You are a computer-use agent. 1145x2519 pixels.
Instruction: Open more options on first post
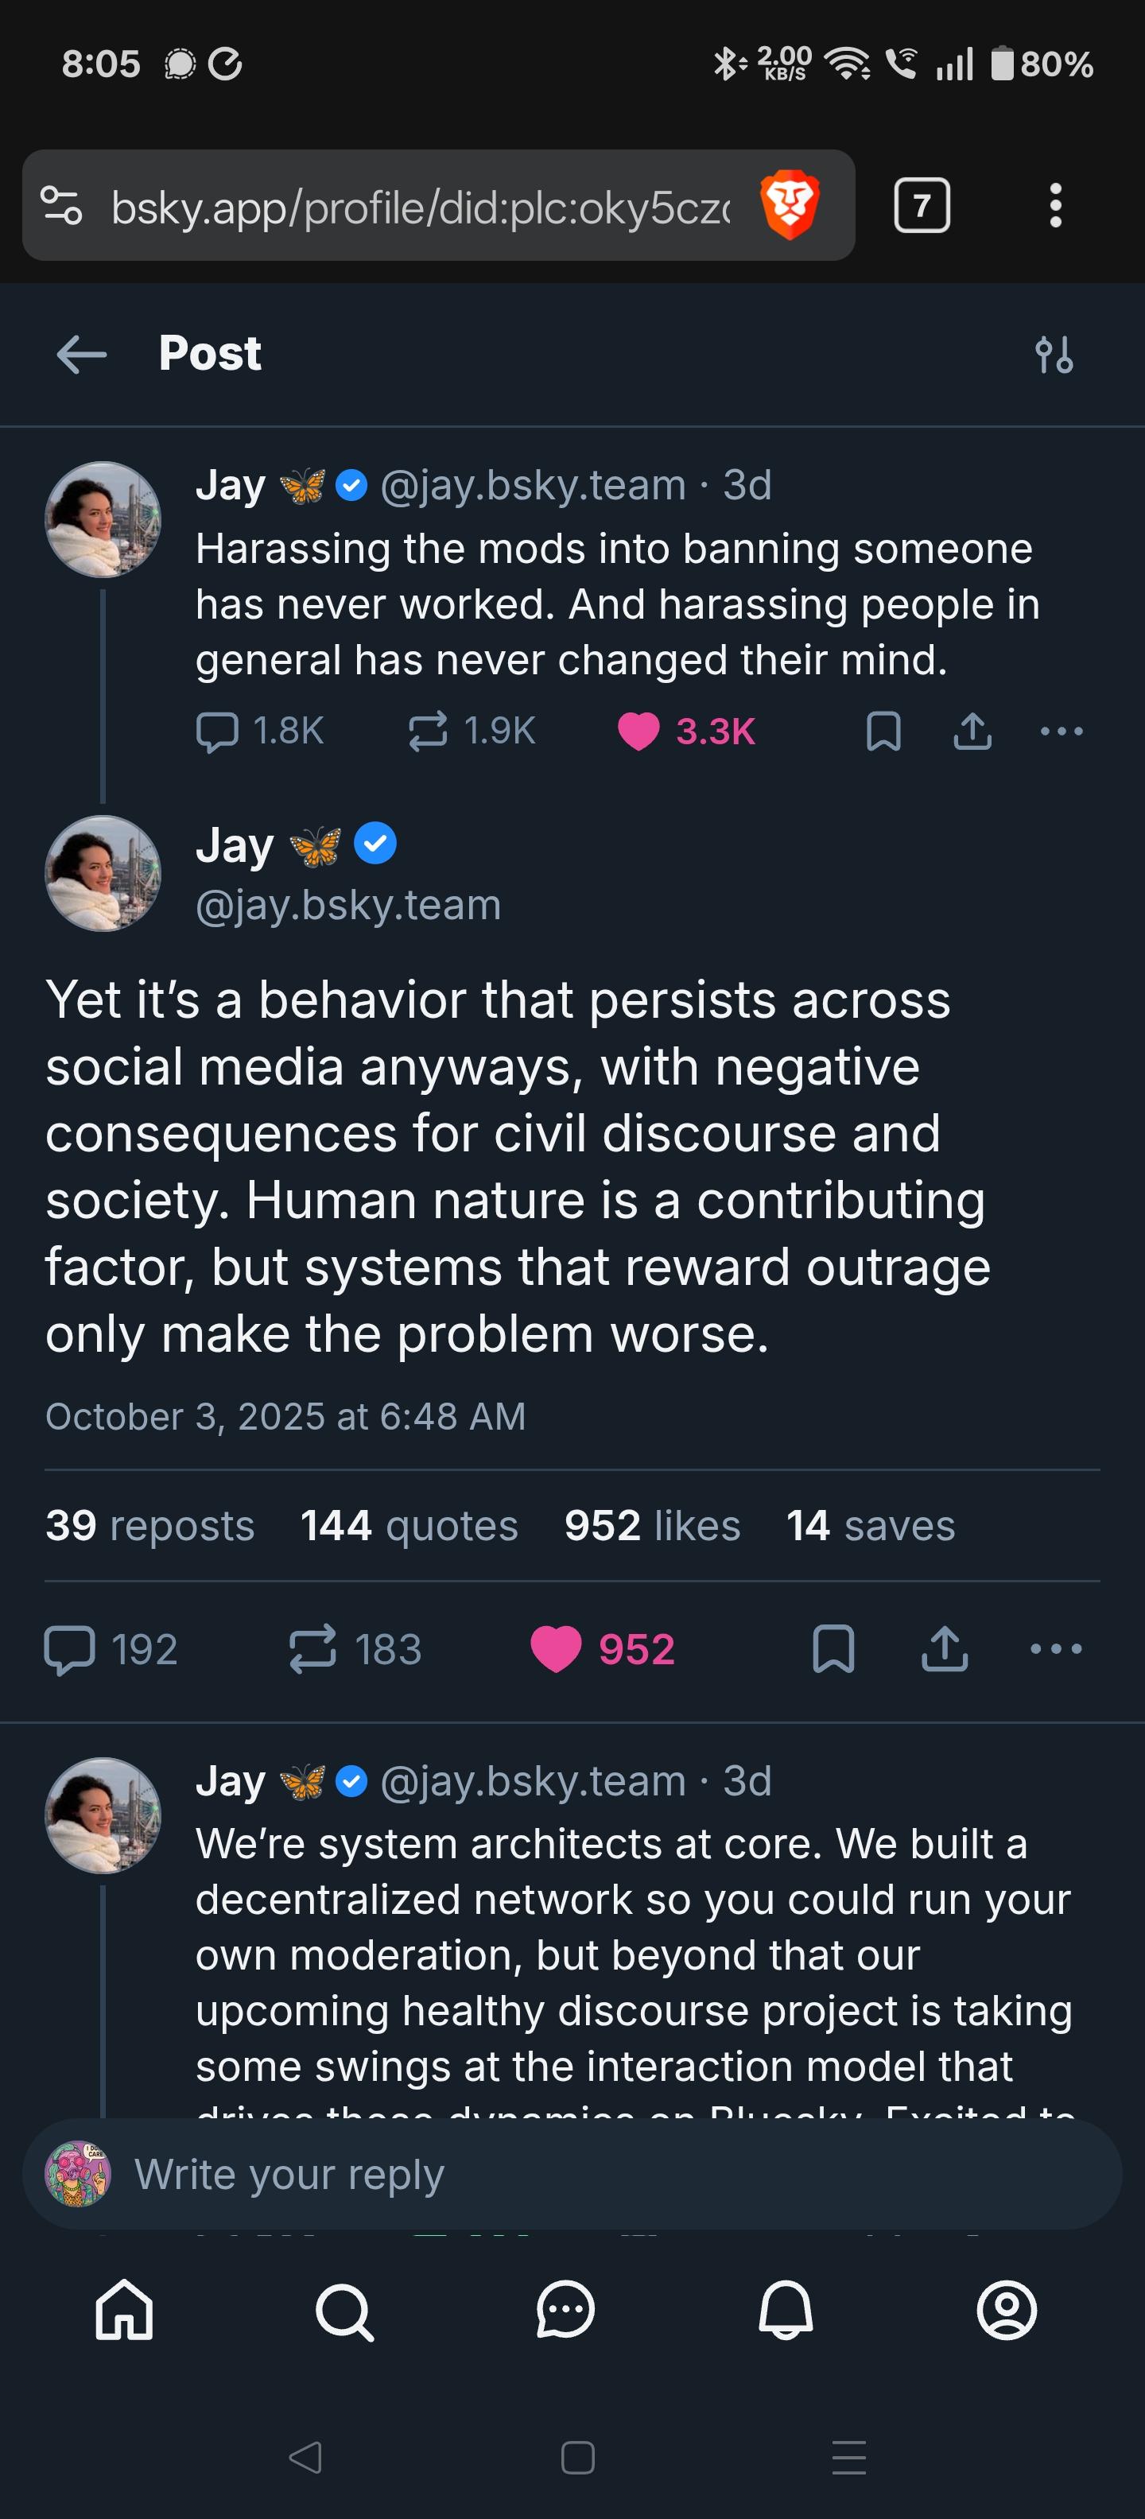[x=1062, y=732]
